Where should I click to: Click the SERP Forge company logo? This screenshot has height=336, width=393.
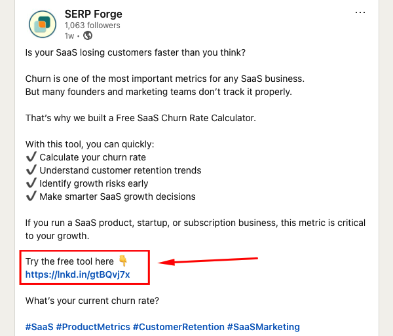point(43,24)
